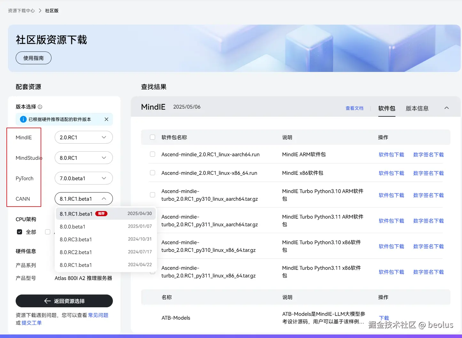Collapse CANN dropdown 8.1.RC1.beta1
The image size is (462, 338).
click(x=83, y=199)
